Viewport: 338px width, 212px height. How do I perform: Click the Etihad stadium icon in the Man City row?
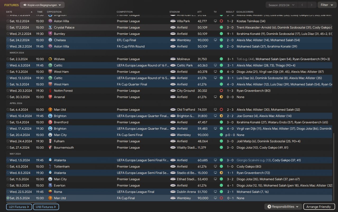[x=173, y=179]
